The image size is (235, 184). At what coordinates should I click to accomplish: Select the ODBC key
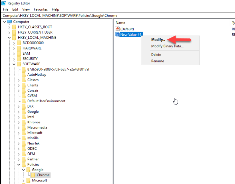coord(32,149)
